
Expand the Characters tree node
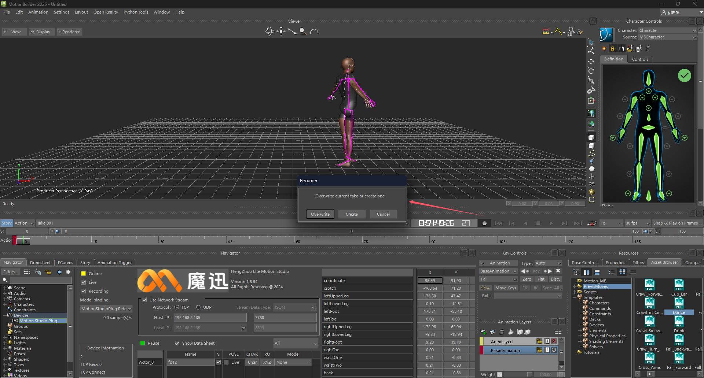5,304
